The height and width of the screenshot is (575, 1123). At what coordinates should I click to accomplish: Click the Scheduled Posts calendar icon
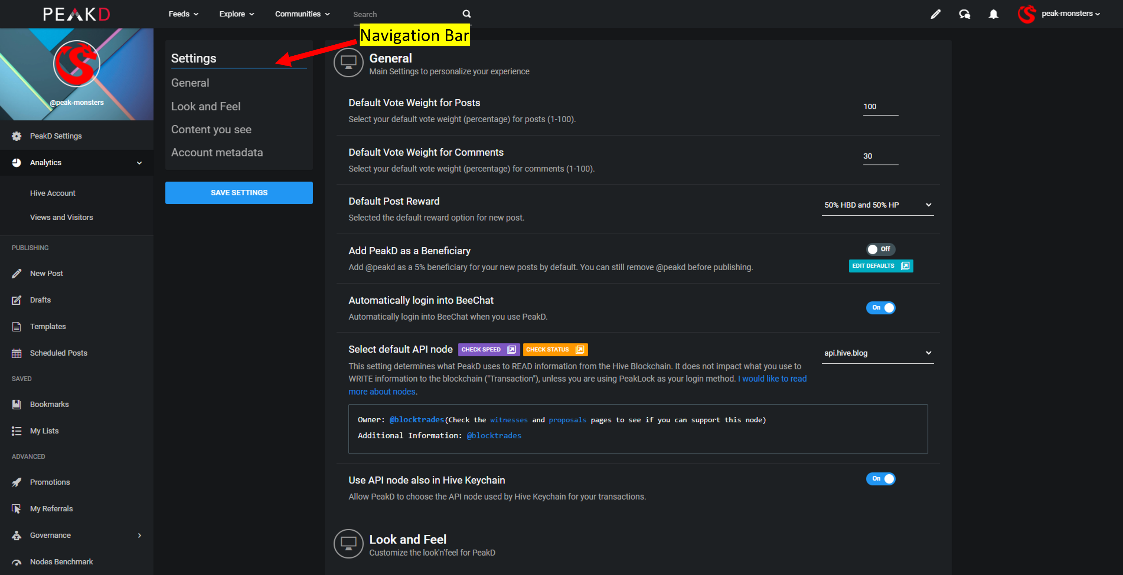pyautogui.click(x=16, y=353)
